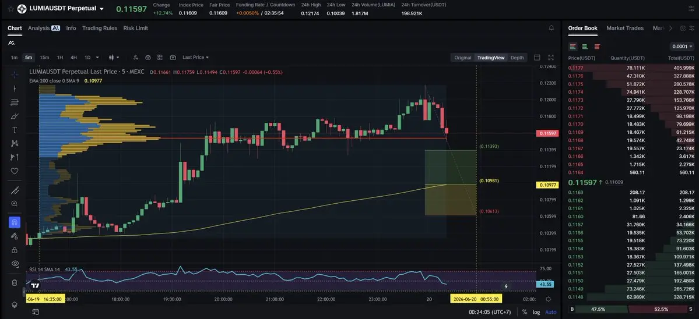Click the chart panel layout window icon
Image resolution: width=699 pixels, height=319 pixels.
click(537, 58)
